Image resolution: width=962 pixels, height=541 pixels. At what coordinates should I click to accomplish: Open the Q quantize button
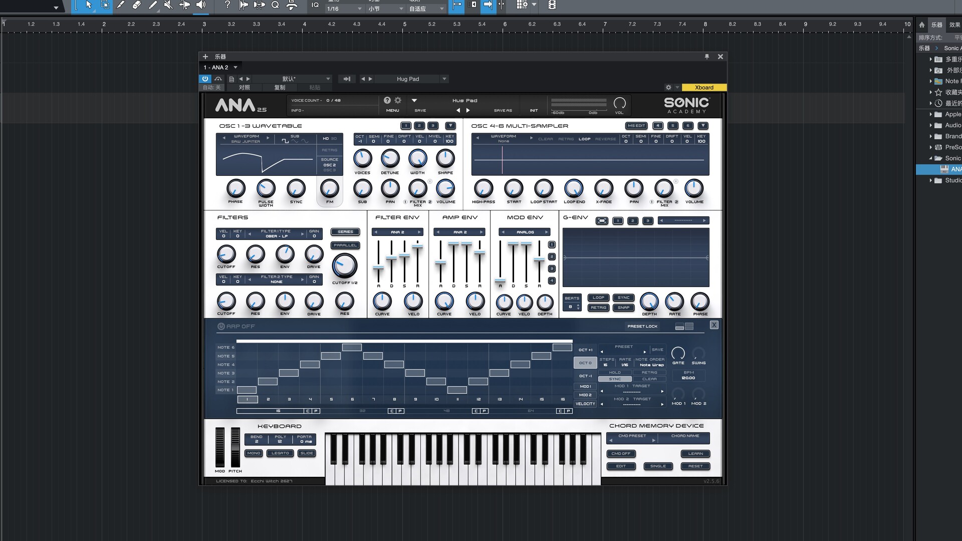275,5
